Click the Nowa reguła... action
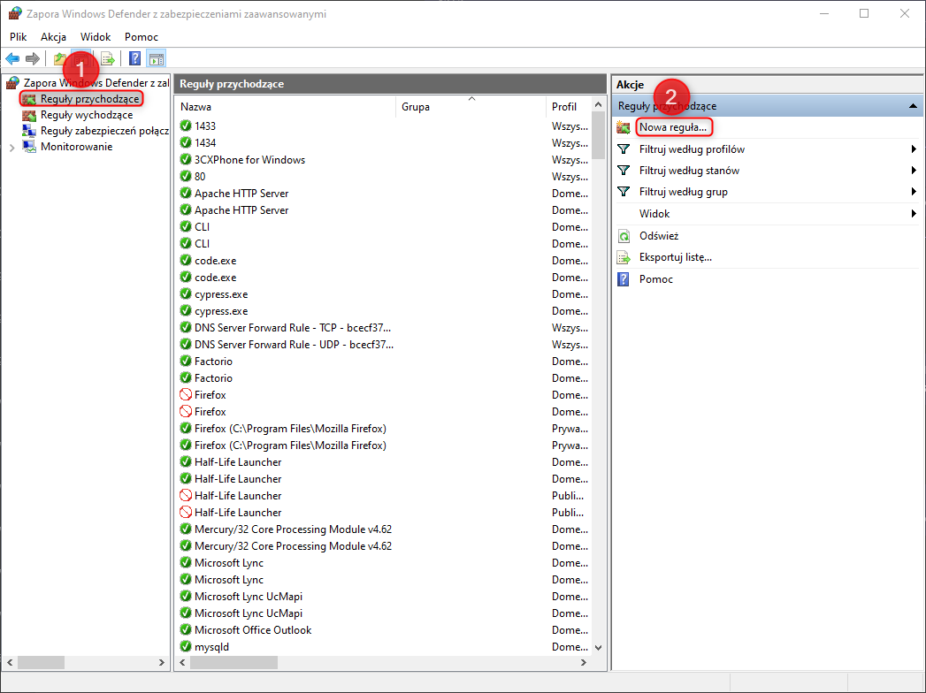This screenshot has width=926, height=693. click(x=673, y=127)
